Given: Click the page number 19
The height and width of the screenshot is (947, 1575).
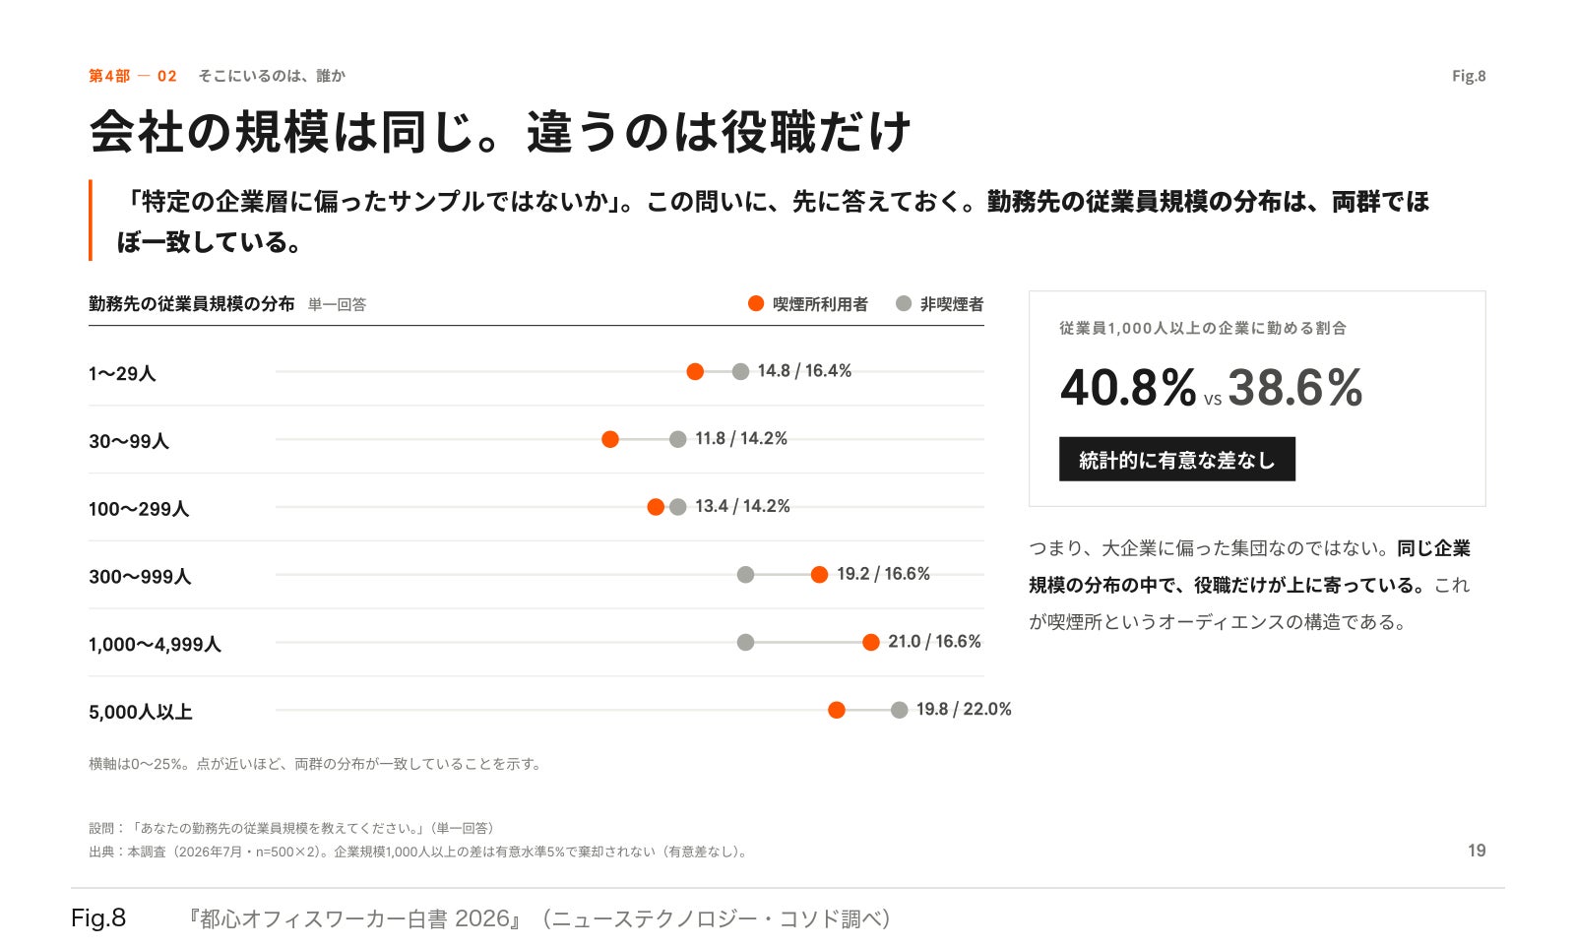Looking at the screenshot, I should coord(1477,851).
